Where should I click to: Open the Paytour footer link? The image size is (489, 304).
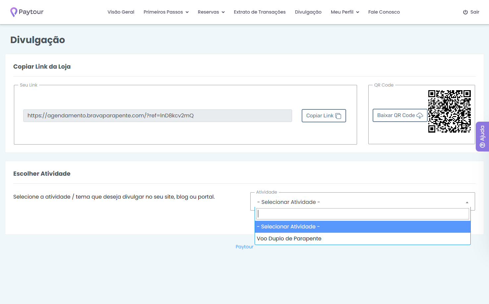[x=244, y=247]
